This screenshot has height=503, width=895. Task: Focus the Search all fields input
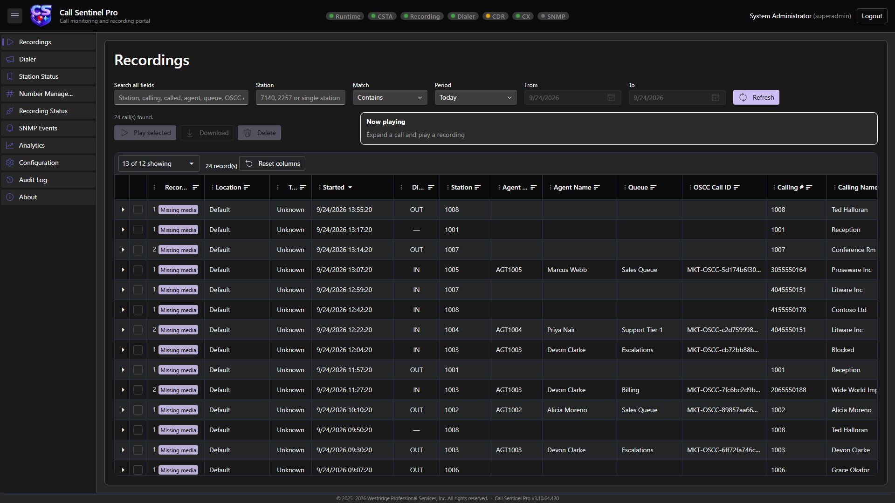tap(181, 98)
